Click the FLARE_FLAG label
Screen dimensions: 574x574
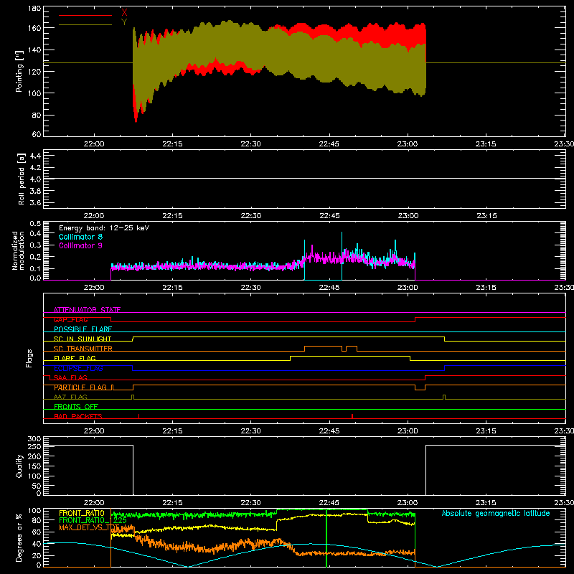click(75, 358)
